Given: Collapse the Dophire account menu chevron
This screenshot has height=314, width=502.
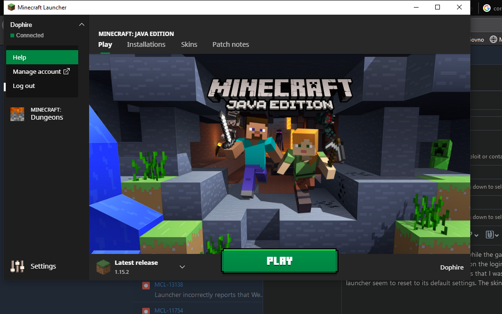Looking at the screenshot, I should [x=82, y=25].
